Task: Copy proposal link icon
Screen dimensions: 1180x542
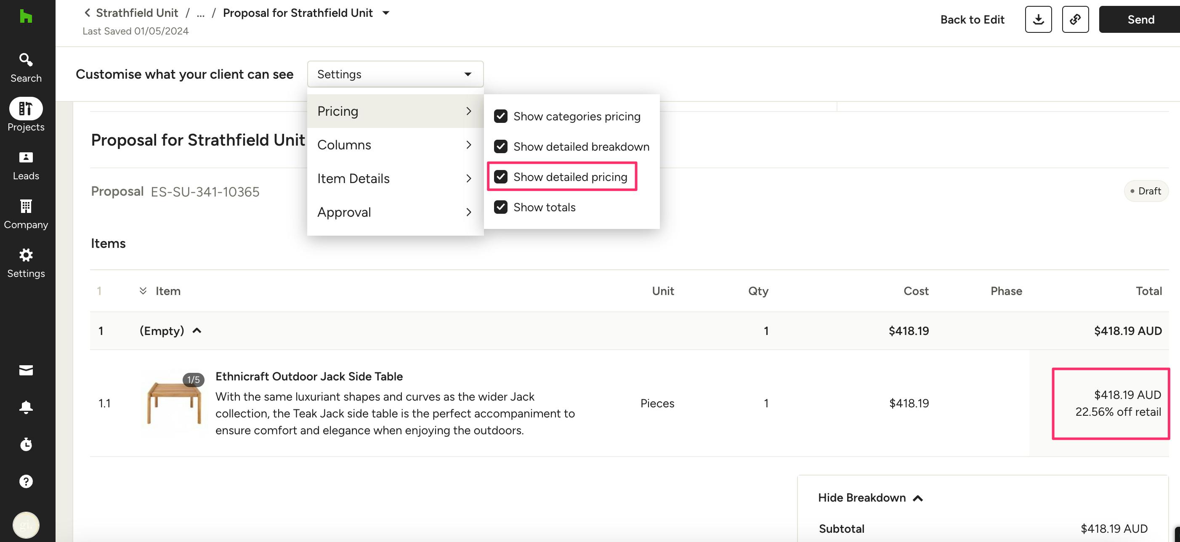Action: click(x=1075, y=19)
